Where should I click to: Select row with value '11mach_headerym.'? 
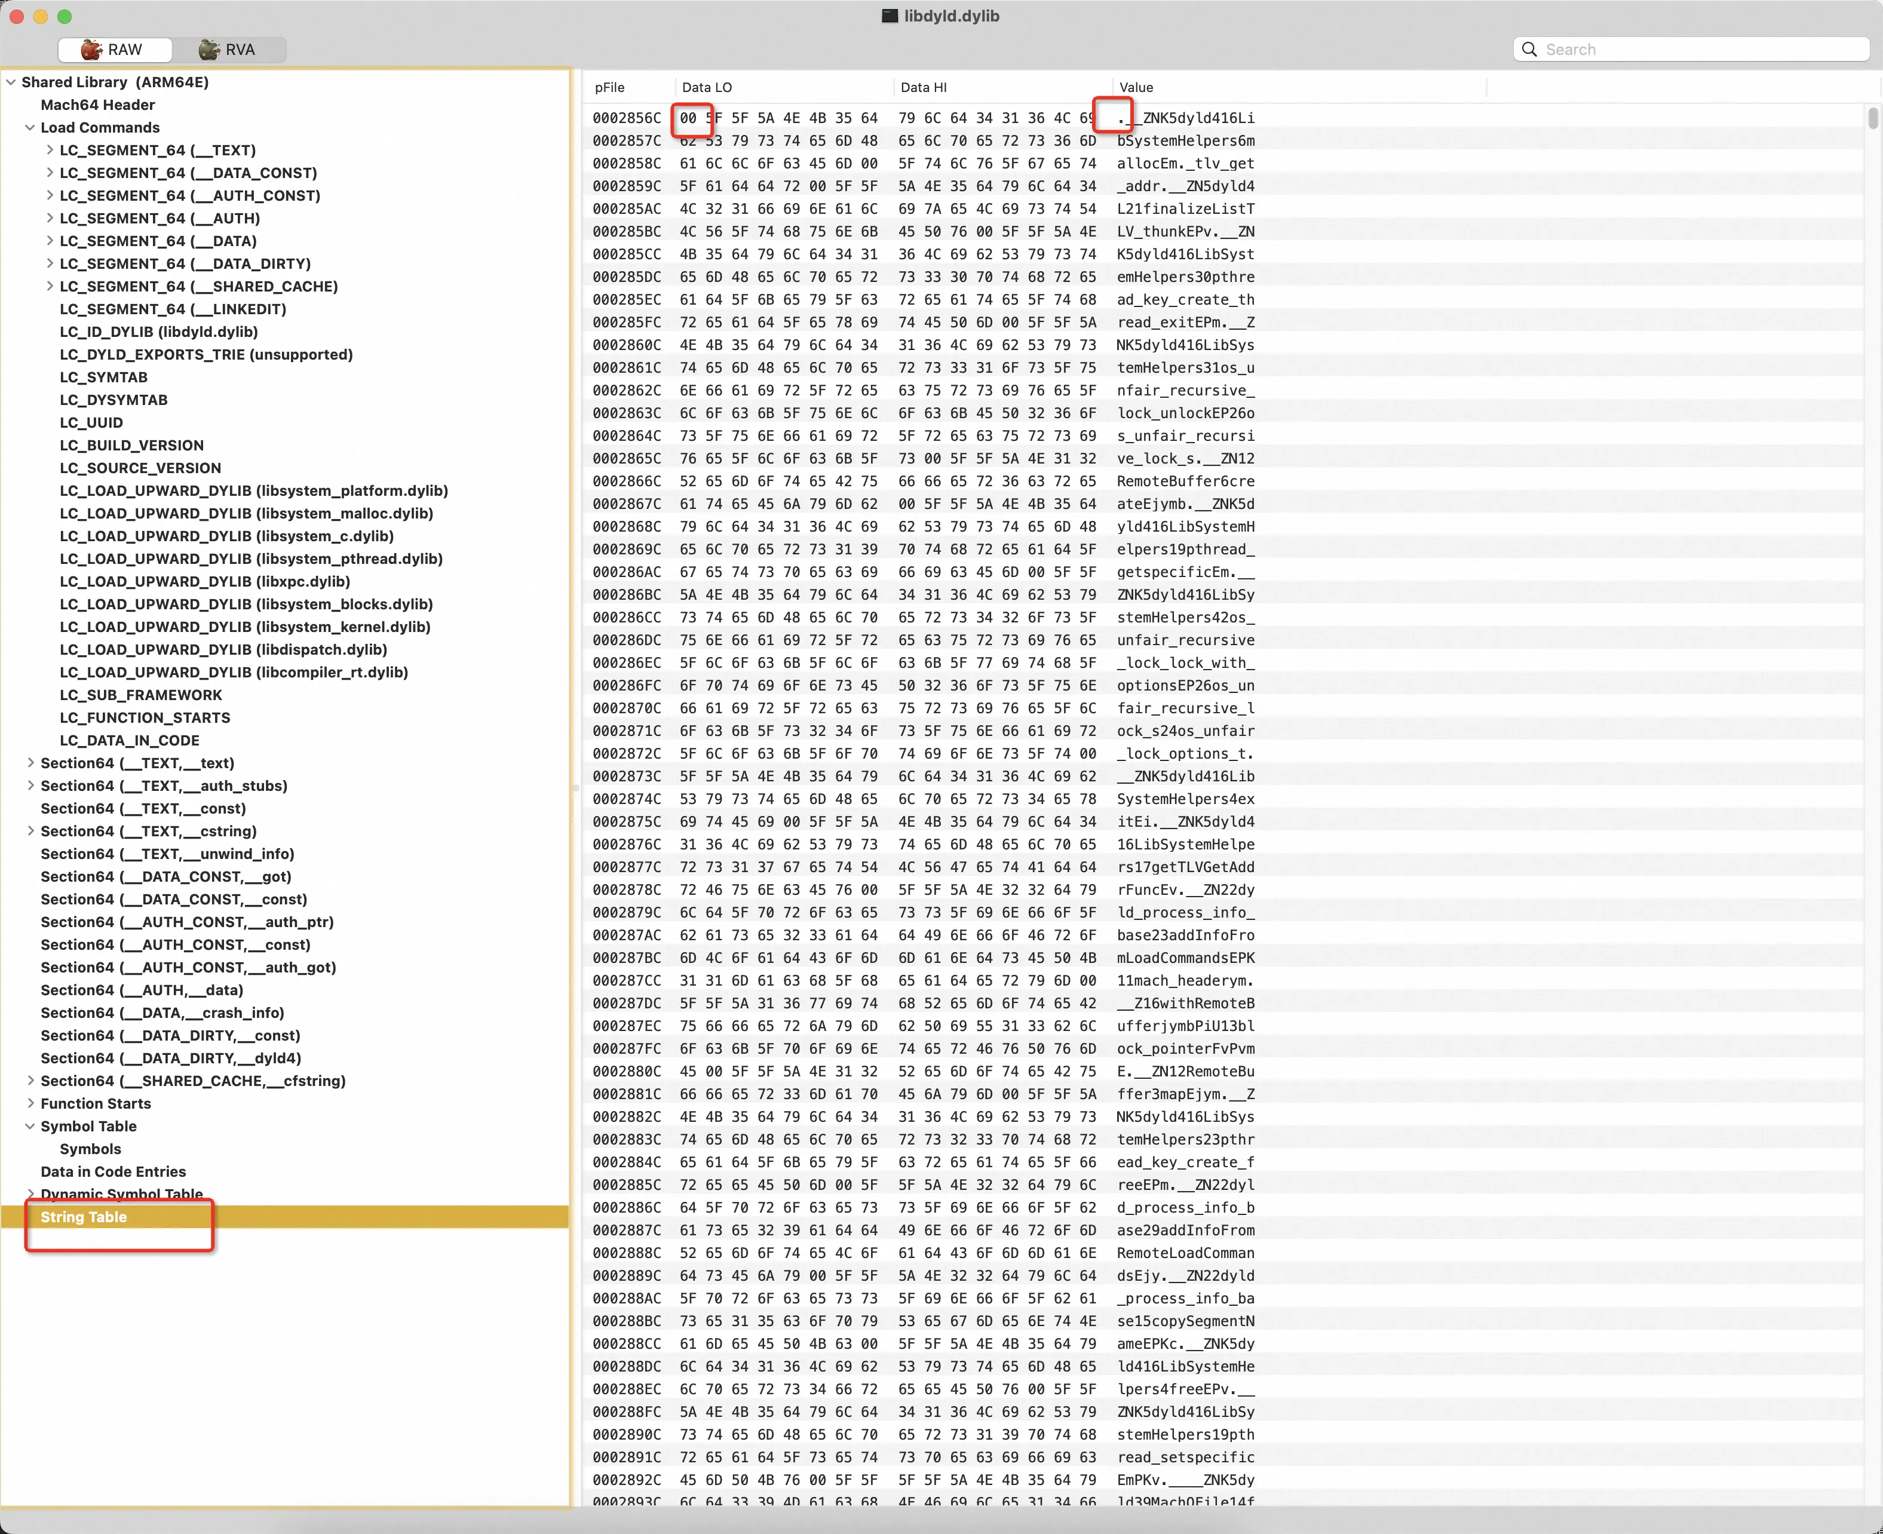coord(1224,981)
